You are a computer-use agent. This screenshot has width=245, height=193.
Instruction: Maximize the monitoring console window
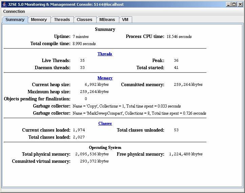234,4
